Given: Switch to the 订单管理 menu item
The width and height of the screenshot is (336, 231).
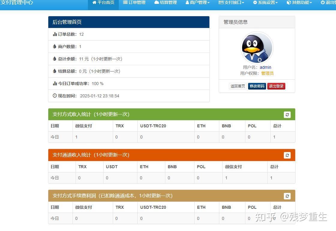Looking at the screenshot, I should [134, 3].
